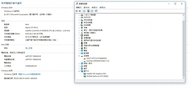Open the 線上支援 Acer support link
The image size is (189, 98).
[29, 48]
